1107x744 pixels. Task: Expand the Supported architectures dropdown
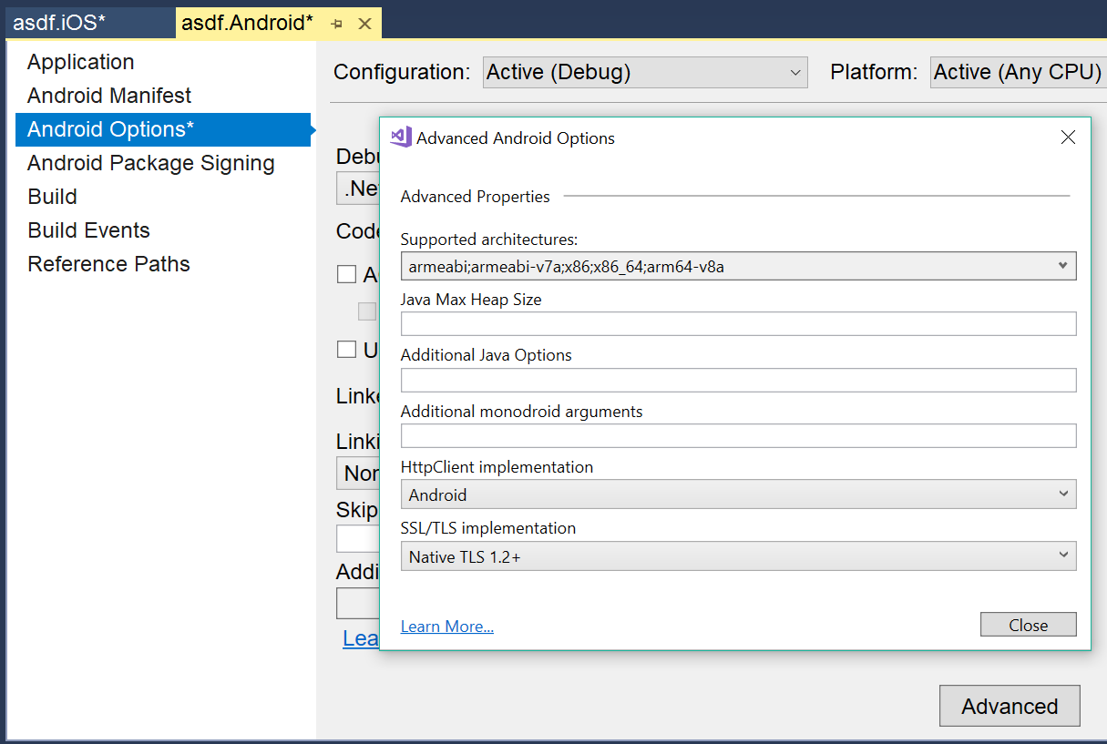pos(738,266)
